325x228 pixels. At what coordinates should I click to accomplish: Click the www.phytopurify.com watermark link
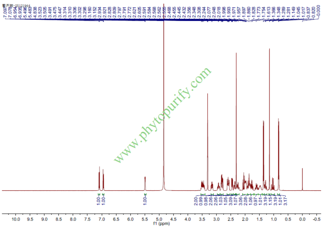click(163, 115)
